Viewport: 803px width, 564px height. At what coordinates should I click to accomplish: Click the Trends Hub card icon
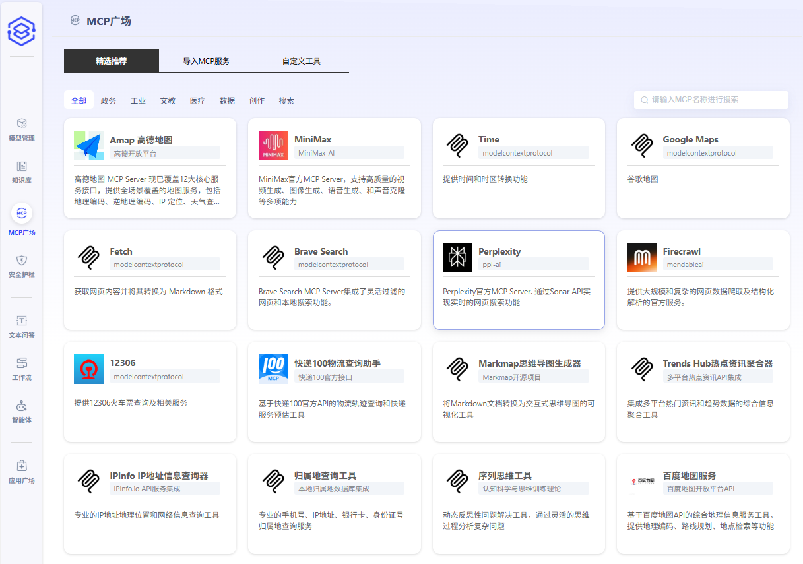pyautogui.click(x=642, y=369)
